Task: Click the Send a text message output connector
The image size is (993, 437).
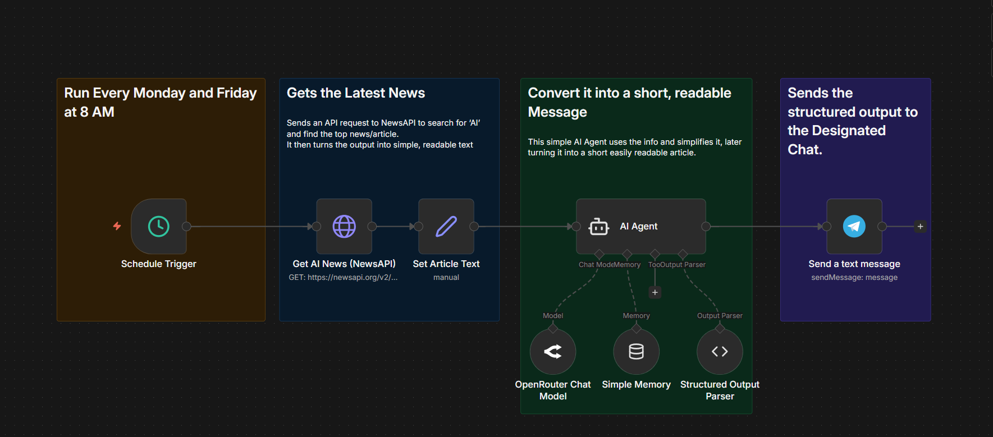Action: (882, 227)
